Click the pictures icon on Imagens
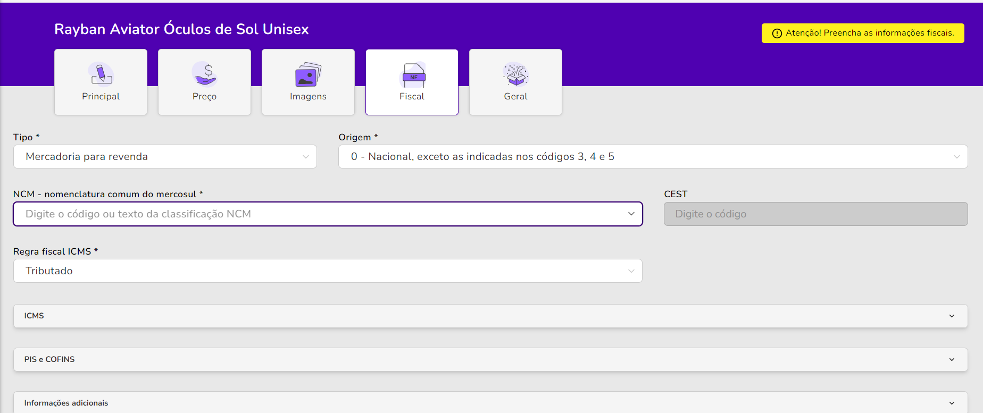This screenshot has width=983, height=413. coord(309,74)
